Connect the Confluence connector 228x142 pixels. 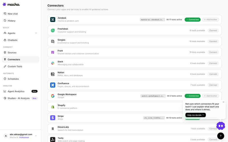[213, 85]
